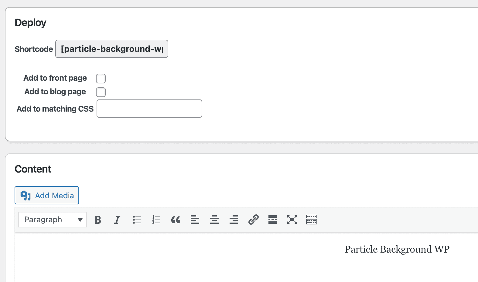Image resolution: width=478 pixels, height=282 pixels.
Task: Click the Add Media button
Action: pos(47,195)
